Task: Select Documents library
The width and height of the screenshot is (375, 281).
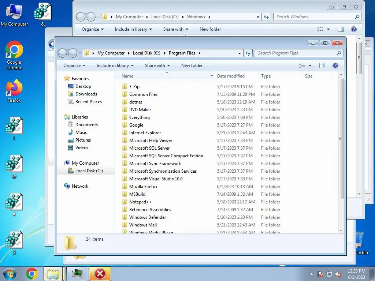Action: [86, 125]
